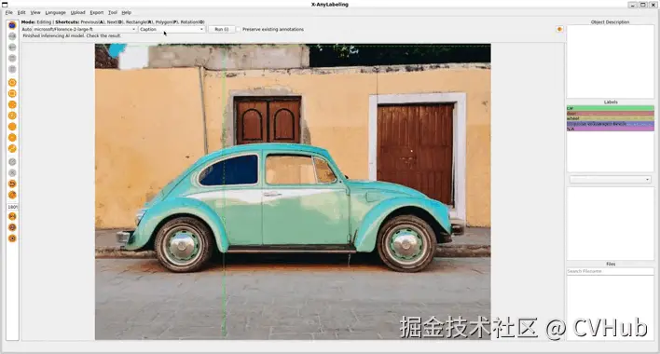This screenshot has height=354, width=660.
Task: Open the View menu
Action: click(35, 13)
